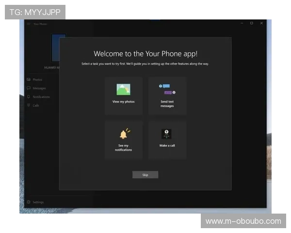Select the "Make a call" label

click(x=167, y=146)
